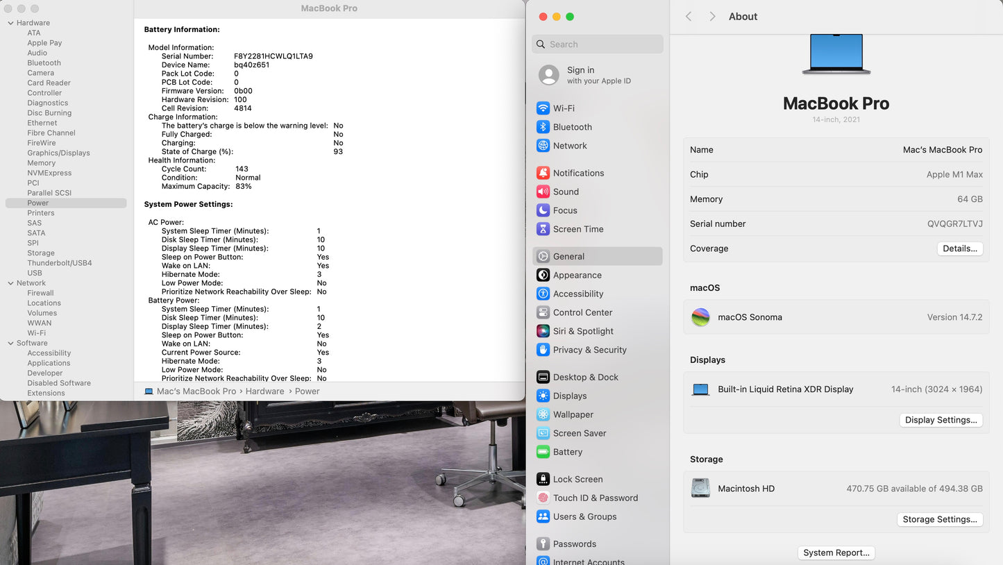Switch to Desktop & Dock settings
Screen dimensions: 1003x565
coord(585,377)
